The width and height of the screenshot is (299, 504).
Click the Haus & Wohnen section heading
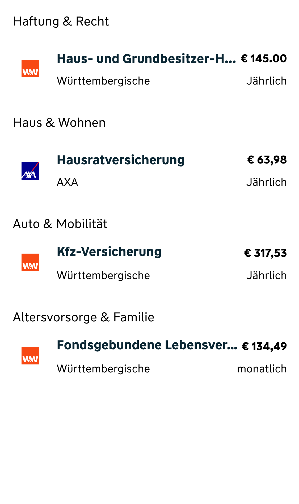[x=59, y=123]
